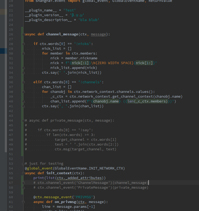Screen dimensions: 199x211
Task: Collapse the on_privmsg function fold marker
Action: point(23,202)
